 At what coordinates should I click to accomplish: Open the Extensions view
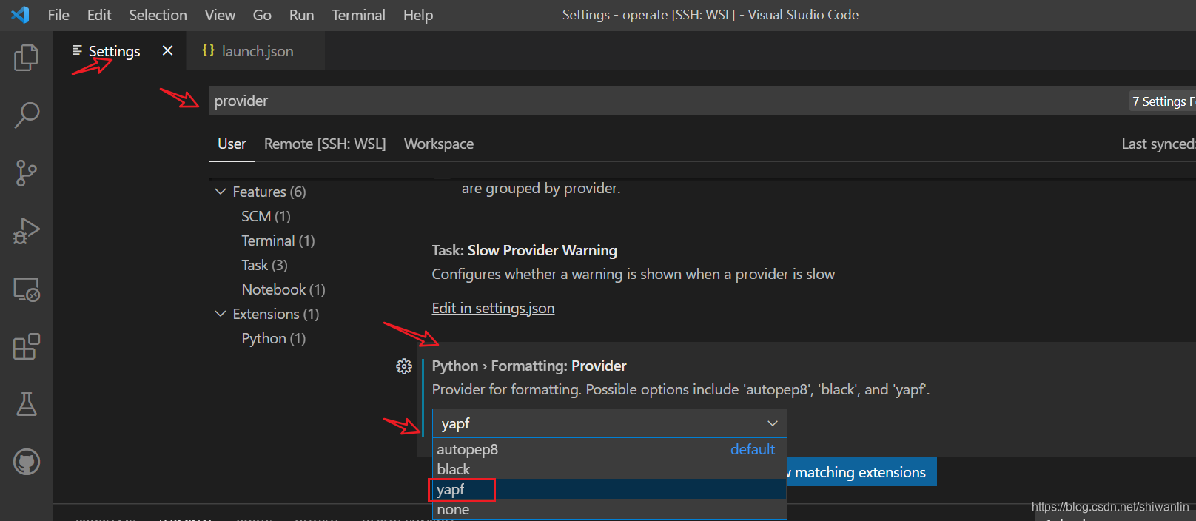(27, 346)
